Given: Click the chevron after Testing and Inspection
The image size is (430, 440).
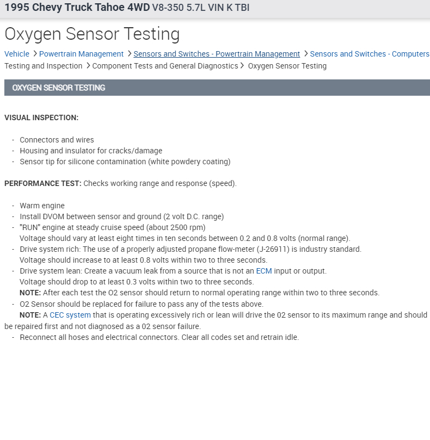Looking at the screenshot, I should tap(88, 66).
